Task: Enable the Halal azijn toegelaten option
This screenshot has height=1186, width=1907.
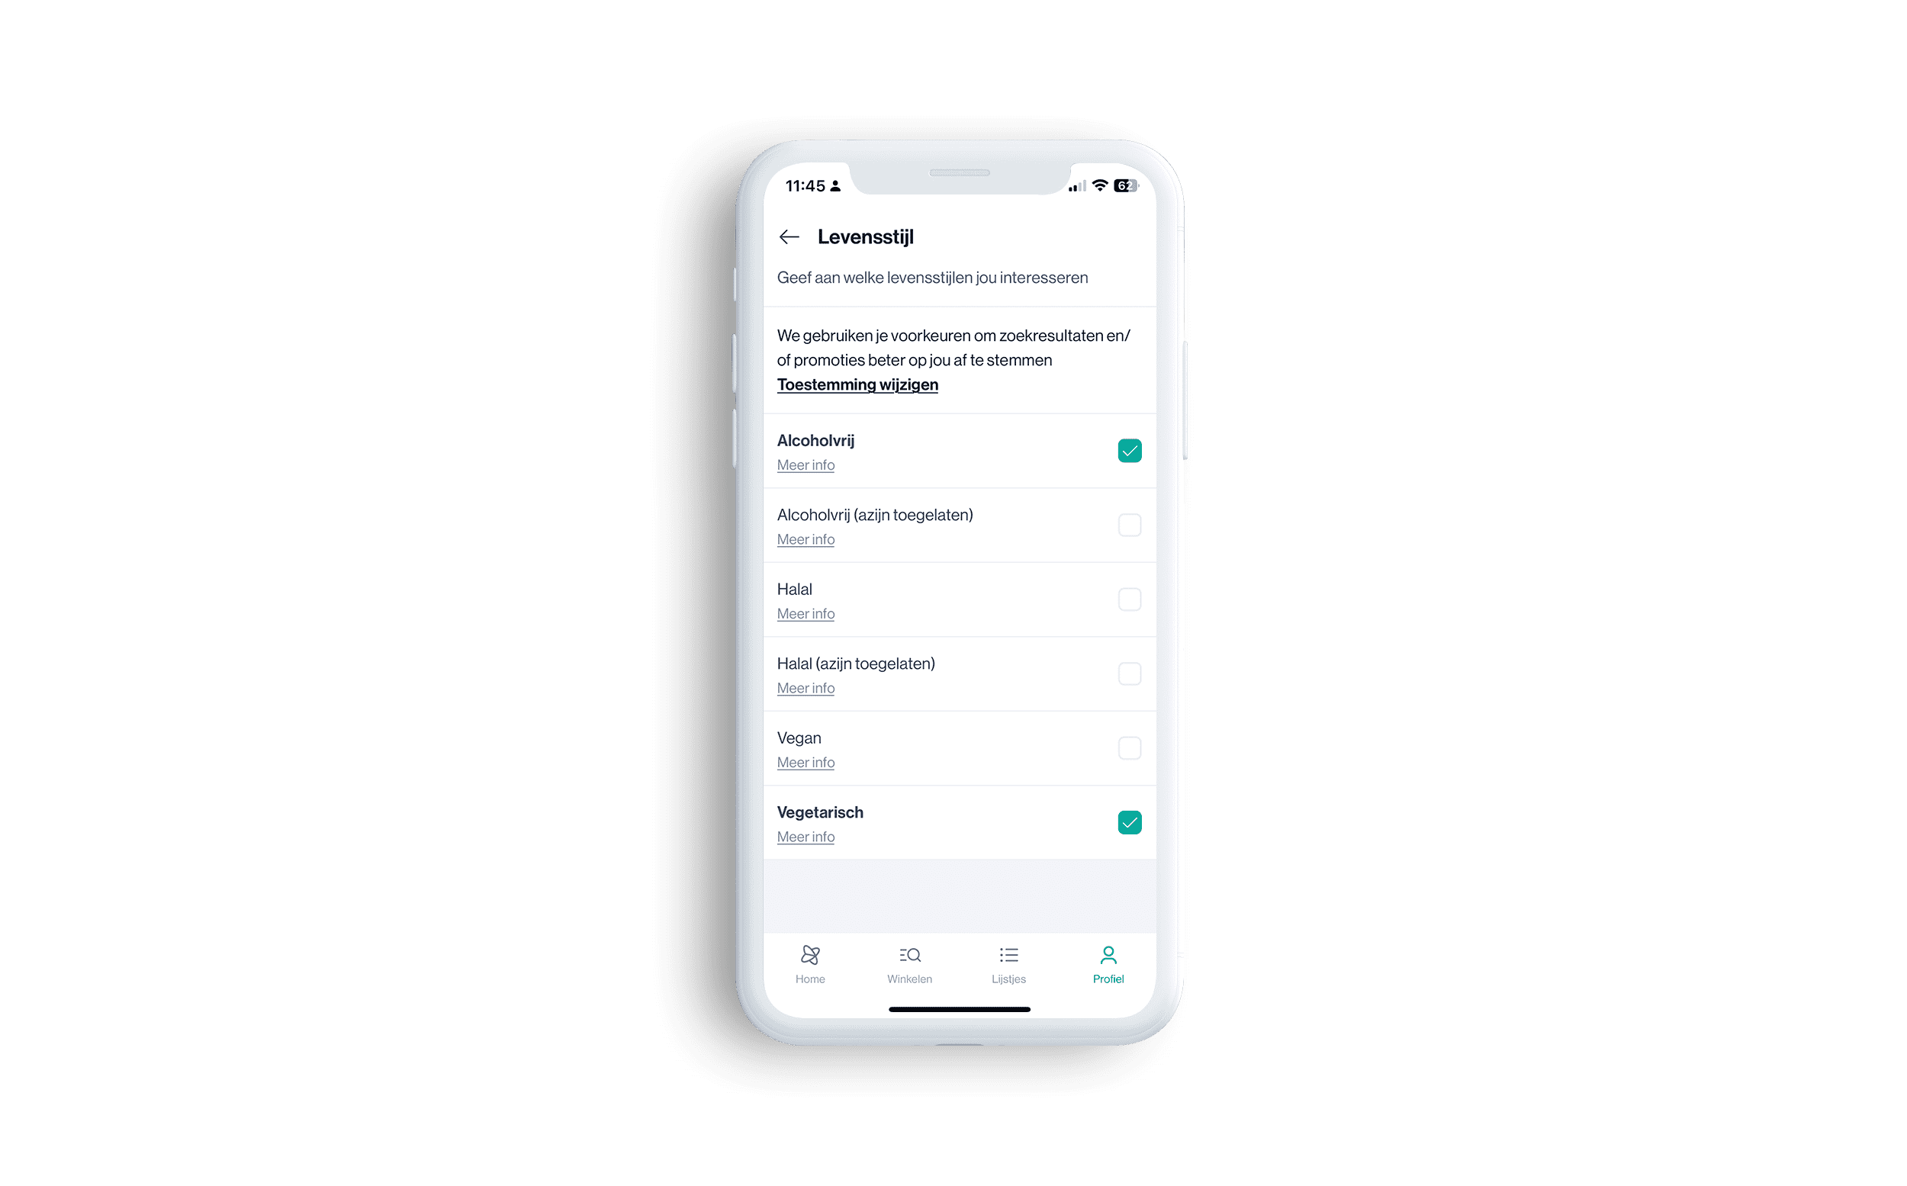Action: [1130, 673]
